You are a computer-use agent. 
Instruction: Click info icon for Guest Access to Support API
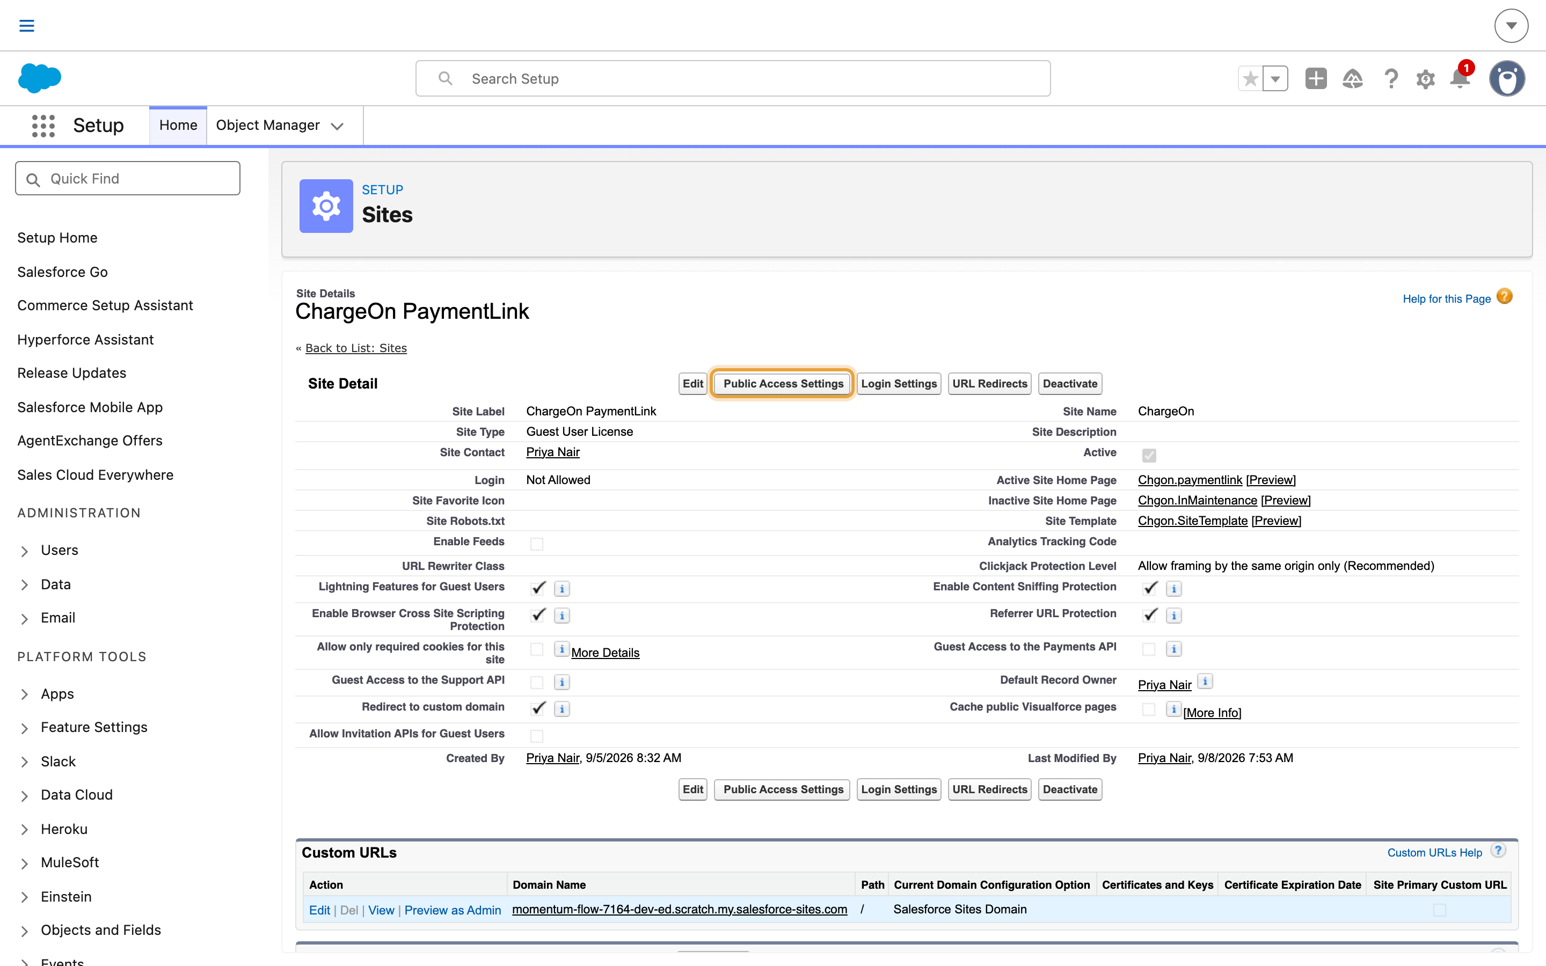pos(561,682)
